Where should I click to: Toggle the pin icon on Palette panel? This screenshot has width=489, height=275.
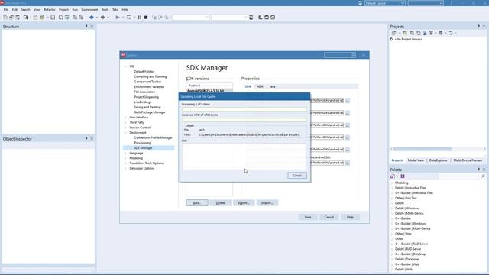point(479,170)
